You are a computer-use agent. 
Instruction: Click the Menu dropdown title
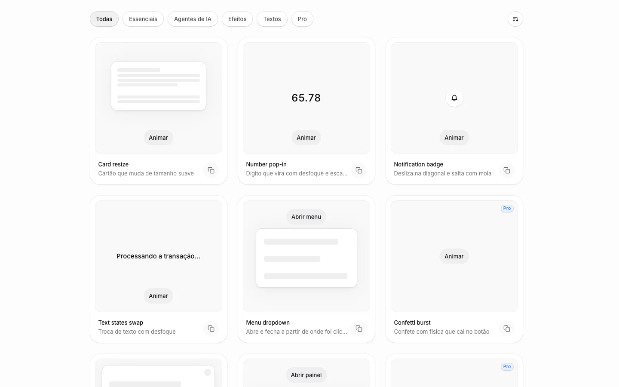pyautogui.click(x=268, y=322)
